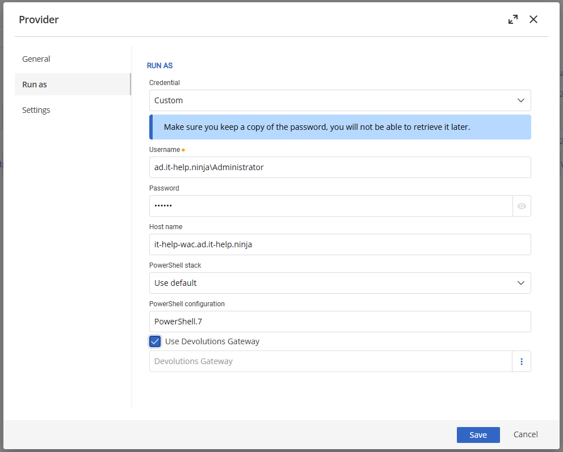This screenshot has width=563, height=452.
Task: Click into the Username input field
Action: coord(339,167)
